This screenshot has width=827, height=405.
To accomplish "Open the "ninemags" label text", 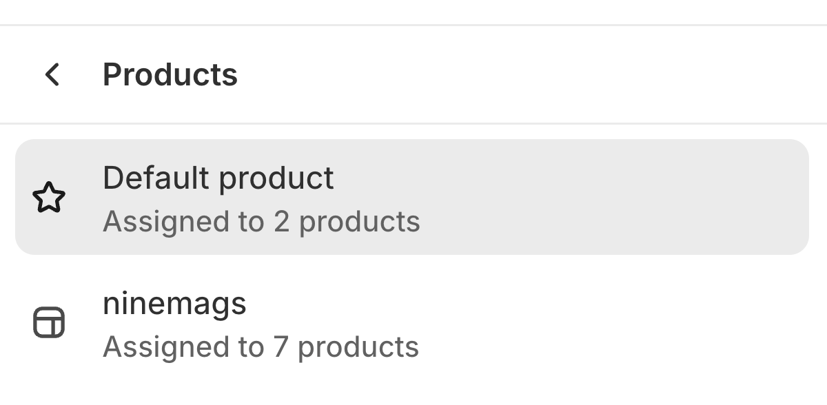I will 174,304.
